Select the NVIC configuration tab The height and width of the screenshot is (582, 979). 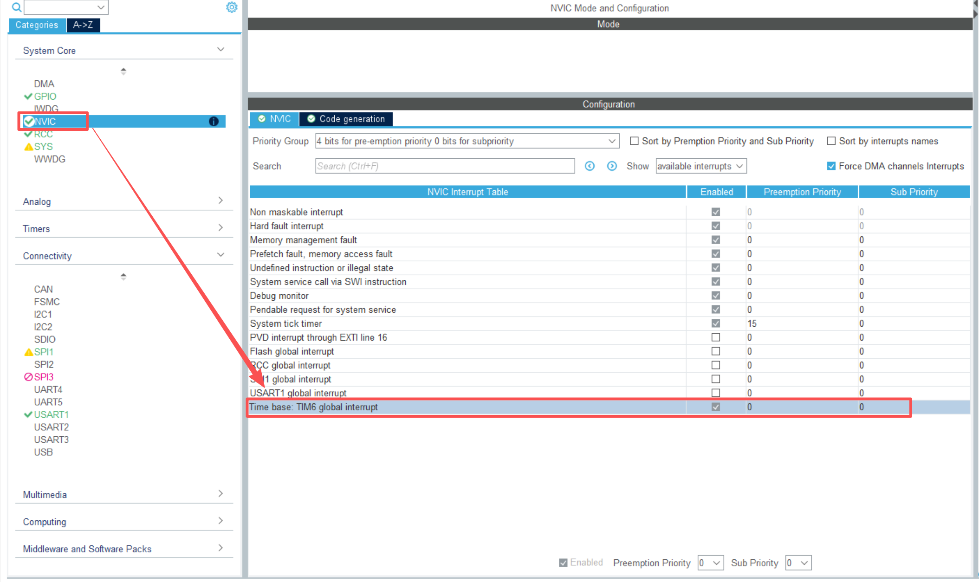click(274, 119)
